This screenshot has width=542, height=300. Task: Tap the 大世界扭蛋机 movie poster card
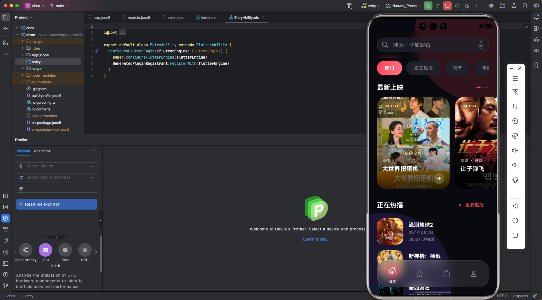coord(413,143)
